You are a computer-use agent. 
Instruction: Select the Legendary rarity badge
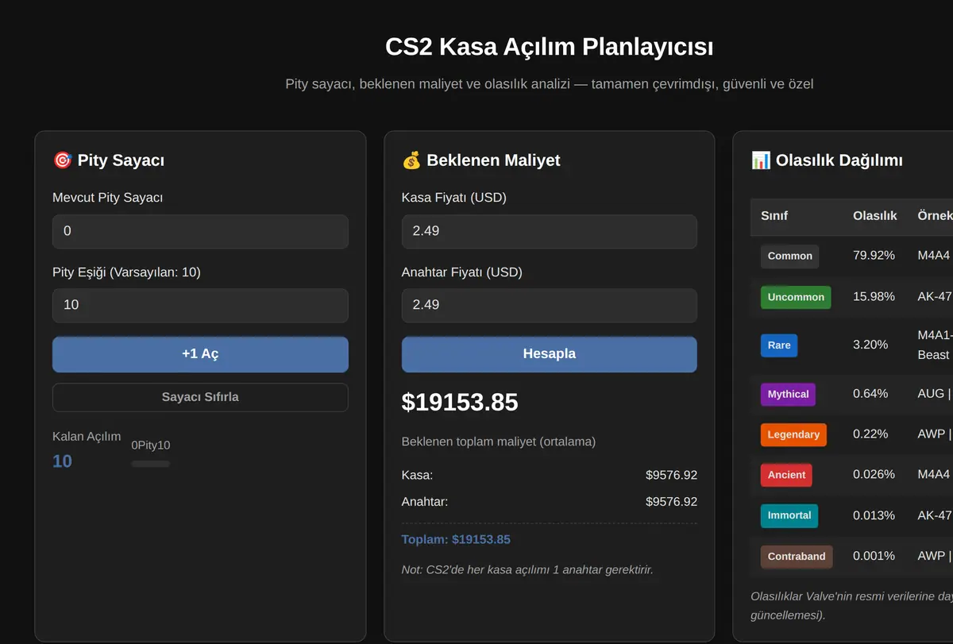(793, 434)
